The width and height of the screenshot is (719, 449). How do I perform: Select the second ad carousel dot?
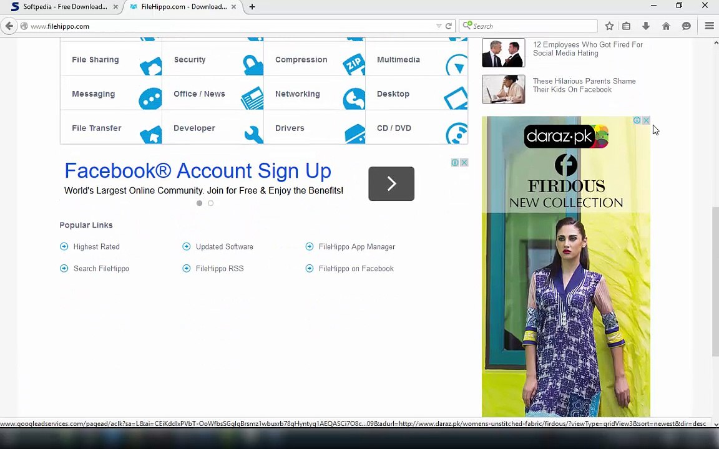[x=210, y=203]
